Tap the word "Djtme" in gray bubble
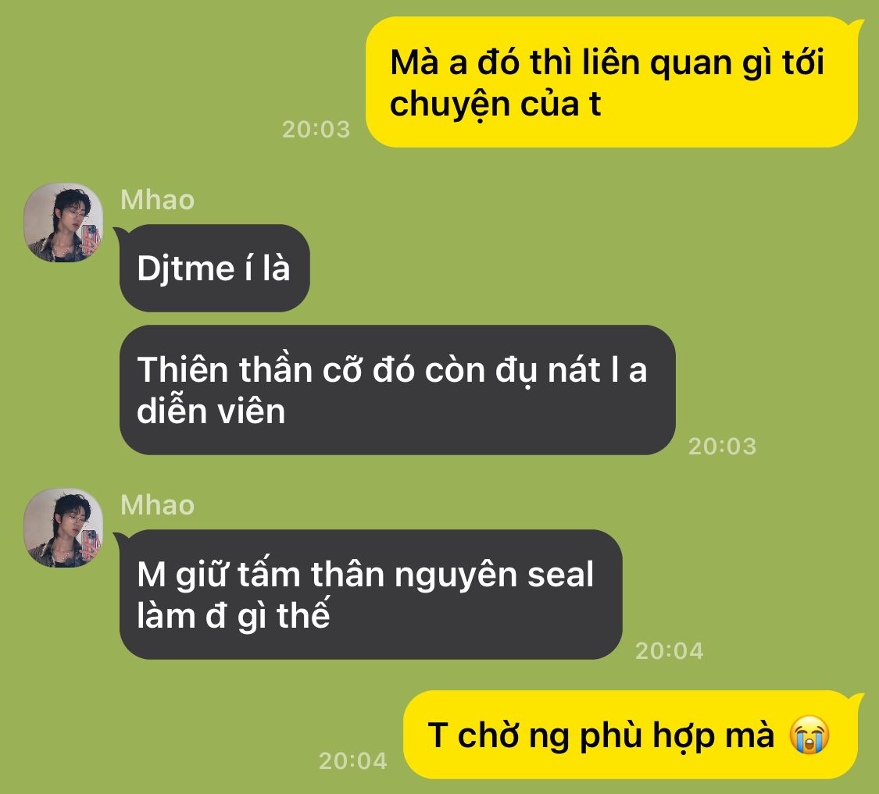This screenshot has width=879, height=794. click(185, 269)
